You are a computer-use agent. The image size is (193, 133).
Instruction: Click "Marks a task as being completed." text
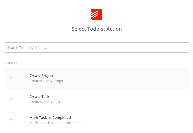tap(56, 123)
